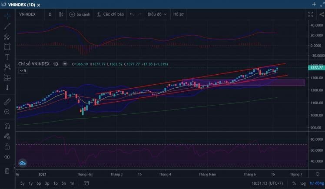Toggle magnet mode

point(7,126)
